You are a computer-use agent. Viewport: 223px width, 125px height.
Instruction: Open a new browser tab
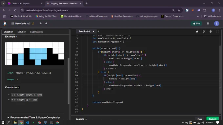[87, 3]
